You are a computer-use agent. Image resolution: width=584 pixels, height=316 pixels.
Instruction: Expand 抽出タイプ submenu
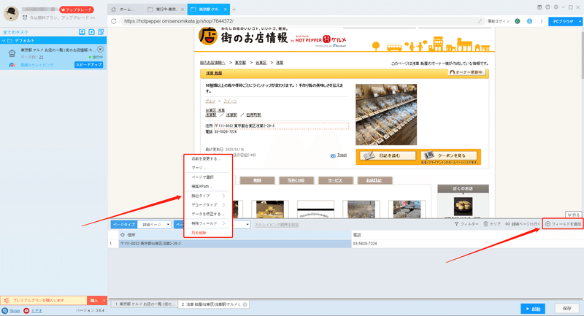point(208,196)
